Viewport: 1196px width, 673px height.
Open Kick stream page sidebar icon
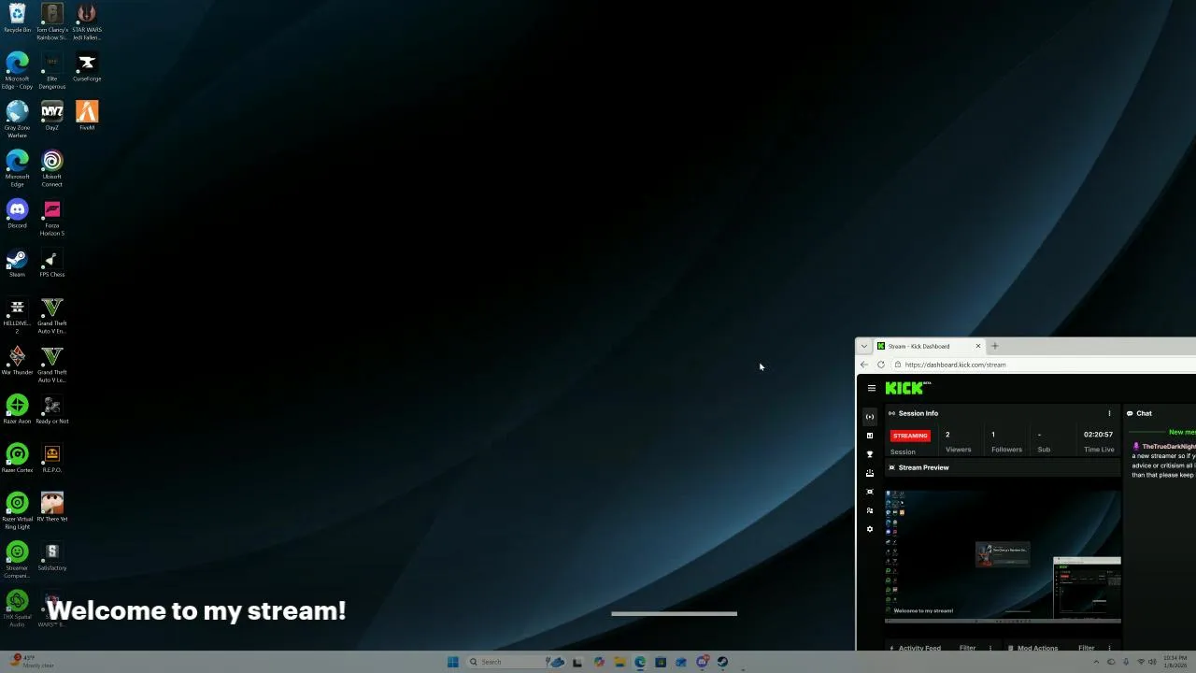click(x=870, y=417)
